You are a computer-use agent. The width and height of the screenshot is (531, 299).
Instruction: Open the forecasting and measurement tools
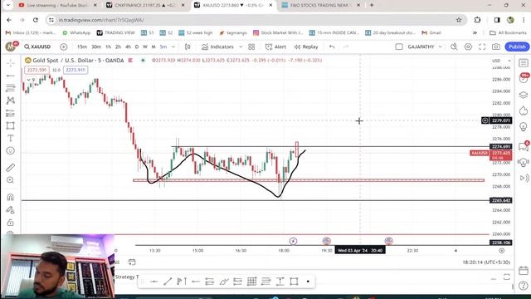pyautogui.click(x=10, y=113)
